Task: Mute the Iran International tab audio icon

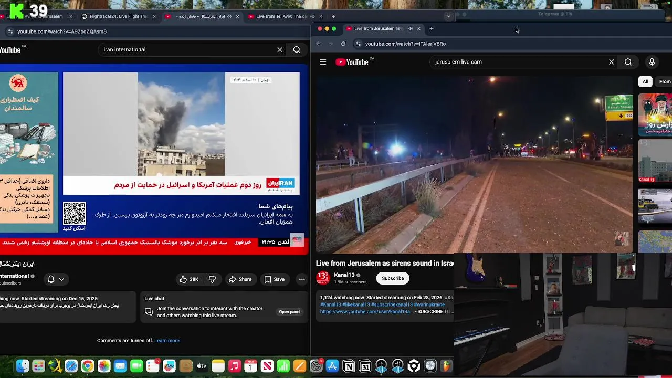Action: (229, 16)
